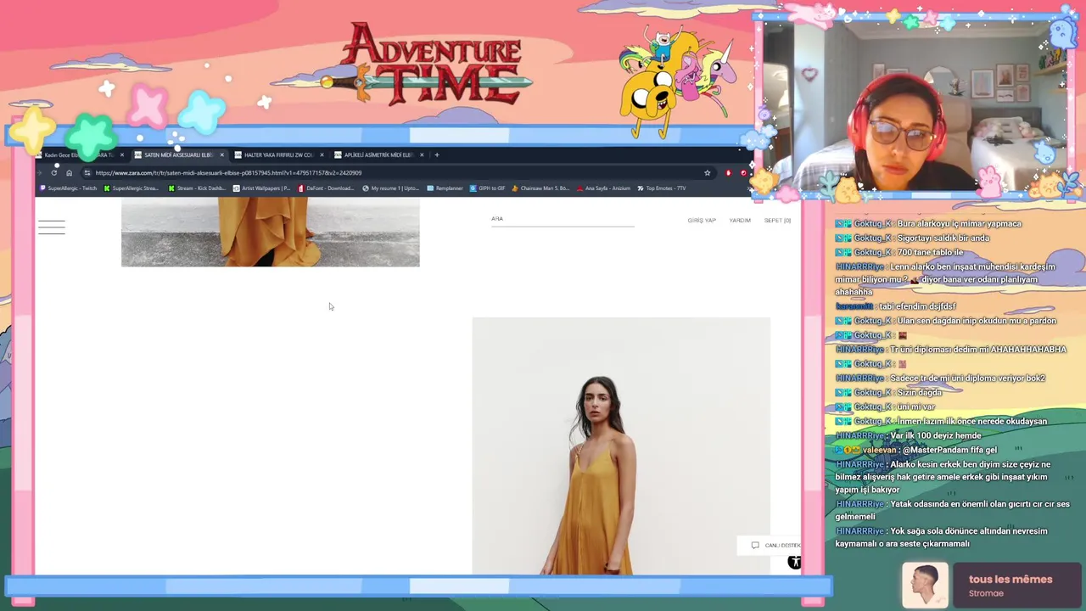This screenshot has height=611, width=1086.
Task: Close the SATEN MİDİ AKSESUARLI tab
Action: (x=221, y=155)
